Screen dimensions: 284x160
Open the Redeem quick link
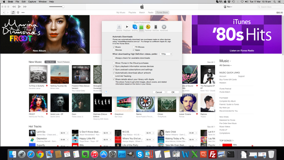coord(223,83)
